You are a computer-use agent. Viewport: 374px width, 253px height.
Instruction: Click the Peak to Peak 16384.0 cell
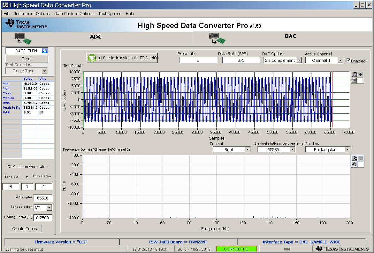coord(30,107)
